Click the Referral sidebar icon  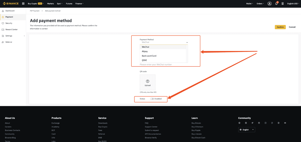(x=3, y=42)
